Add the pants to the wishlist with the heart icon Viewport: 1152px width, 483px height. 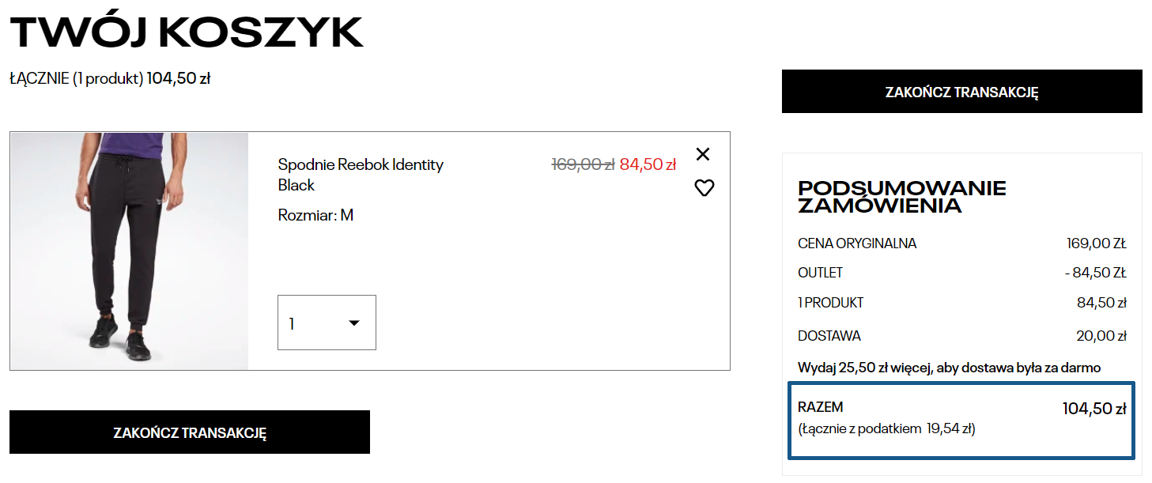(704, 188)
